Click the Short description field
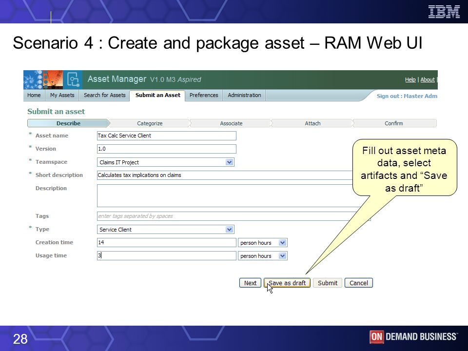This screenshot has width=468, height=351. tap(226, 175)
